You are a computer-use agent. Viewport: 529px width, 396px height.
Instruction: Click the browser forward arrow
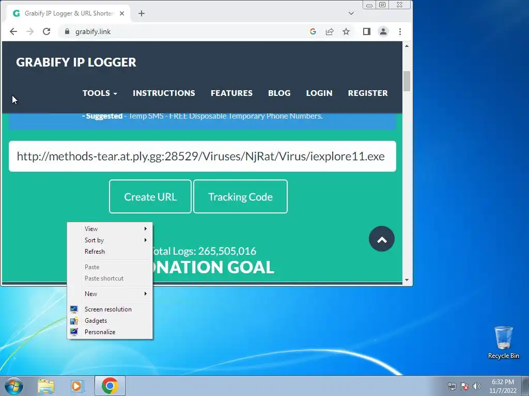(x=30, y=31)
